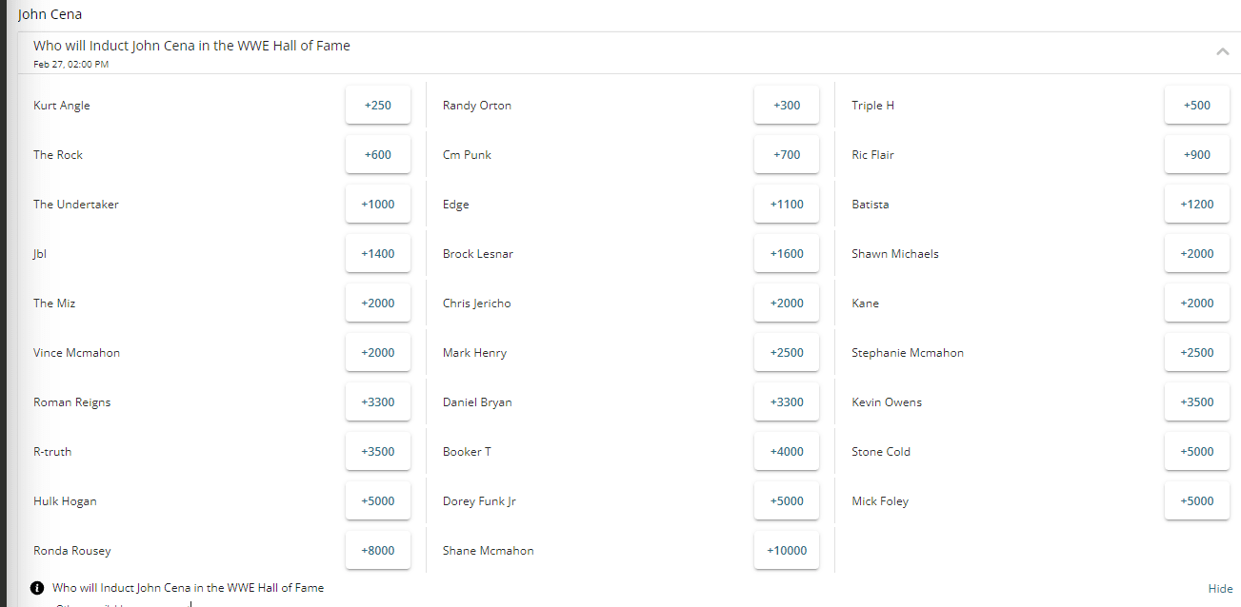Pick Ric Flair at +900

point(1197,155)
